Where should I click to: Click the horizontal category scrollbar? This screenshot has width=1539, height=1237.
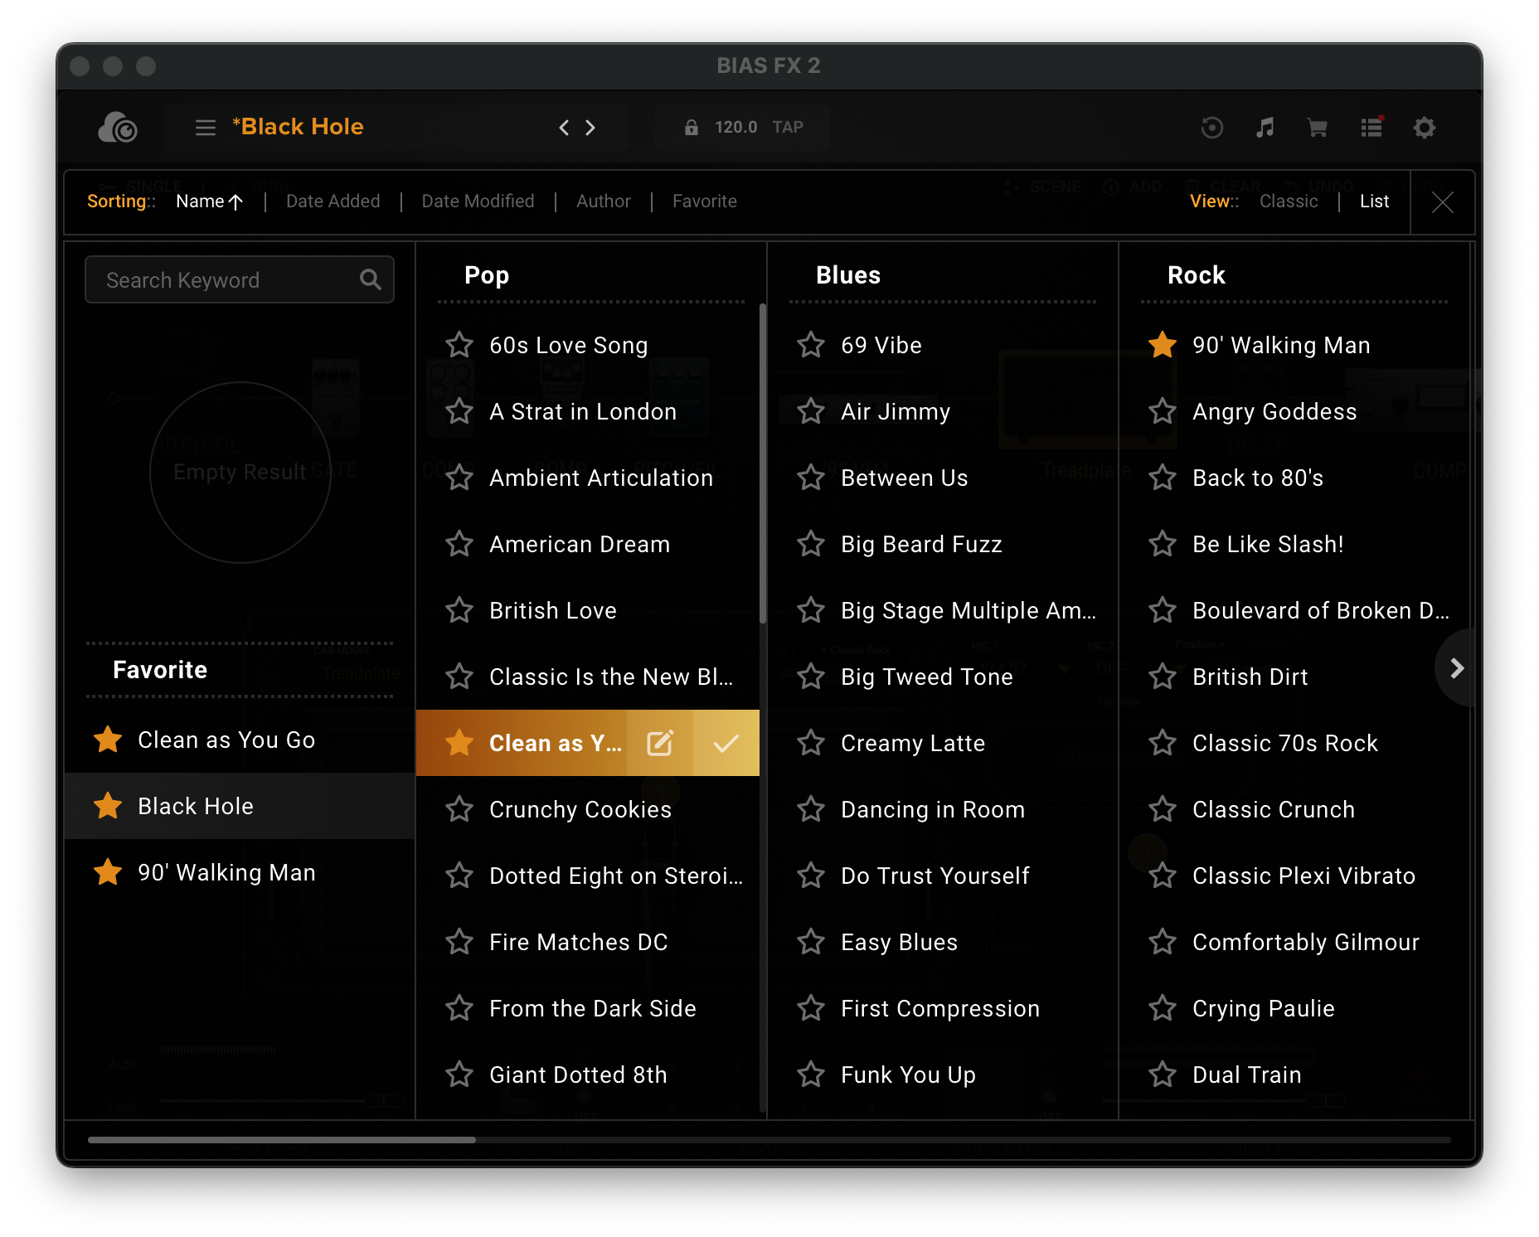282,1140
